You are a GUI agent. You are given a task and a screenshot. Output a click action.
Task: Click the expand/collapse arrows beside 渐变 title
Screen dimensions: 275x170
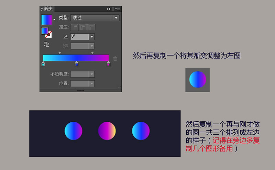click(x=42, y=9)
